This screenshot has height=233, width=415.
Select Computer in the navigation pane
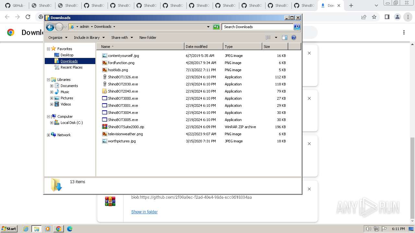point(65,116)
